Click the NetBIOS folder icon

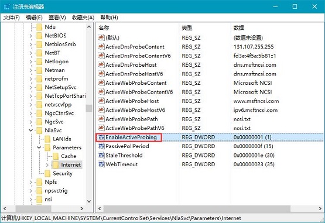[x=39, y=36]
